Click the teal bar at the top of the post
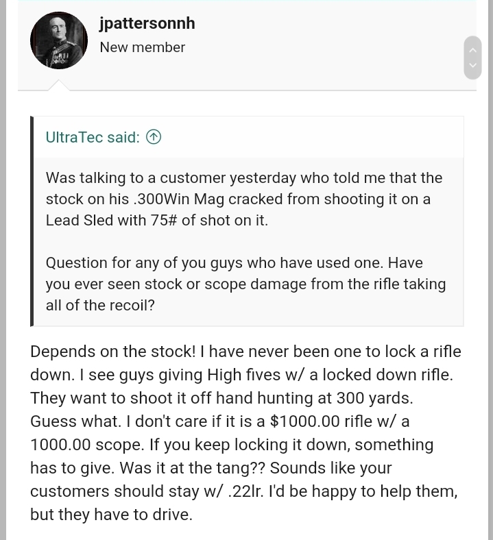 tap(247, 2)
